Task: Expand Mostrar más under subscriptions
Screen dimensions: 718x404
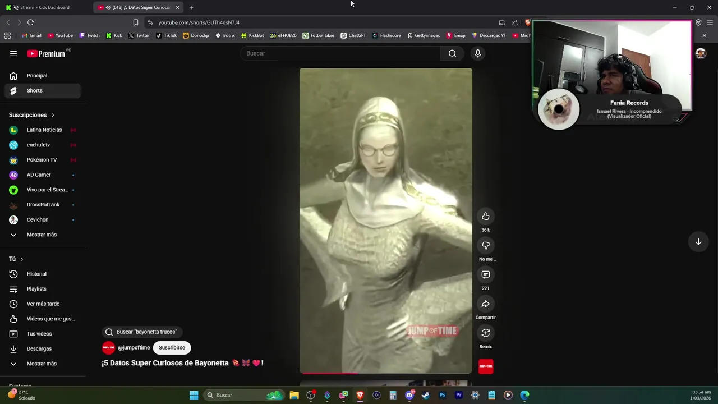Action: coord(43,235)
